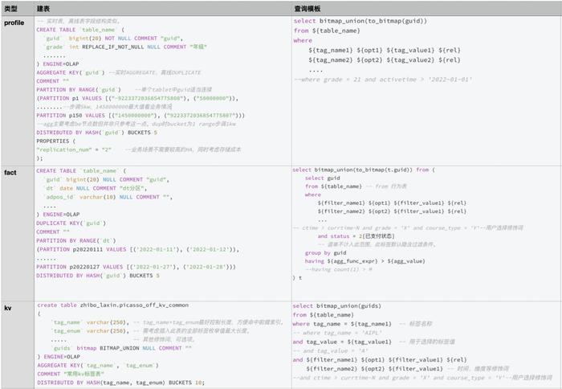Click PARTITION p150 VALUES line
The image size is (562, 389).
point(140,116)
